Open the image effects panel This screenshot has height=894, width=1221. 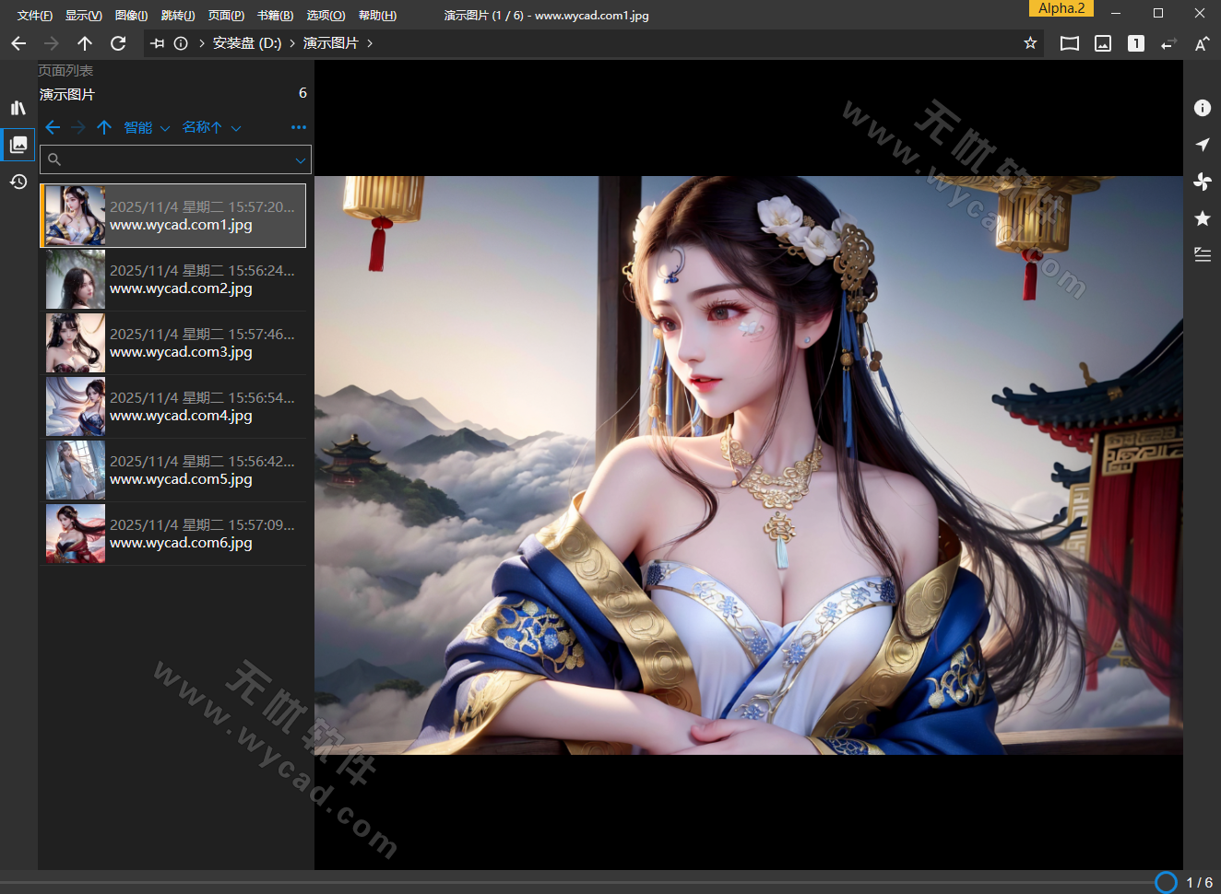tap(1202, 182)
